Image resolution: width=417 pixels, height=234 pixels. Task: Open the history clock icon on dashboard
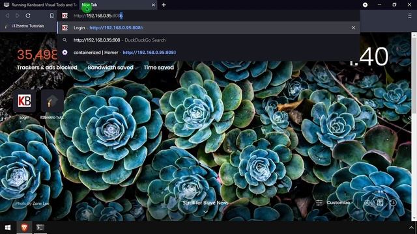[393, 203]
